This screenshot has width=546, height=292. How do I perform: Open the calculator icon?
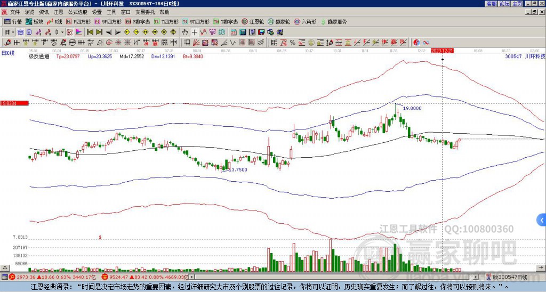click(x=243, y=33)
